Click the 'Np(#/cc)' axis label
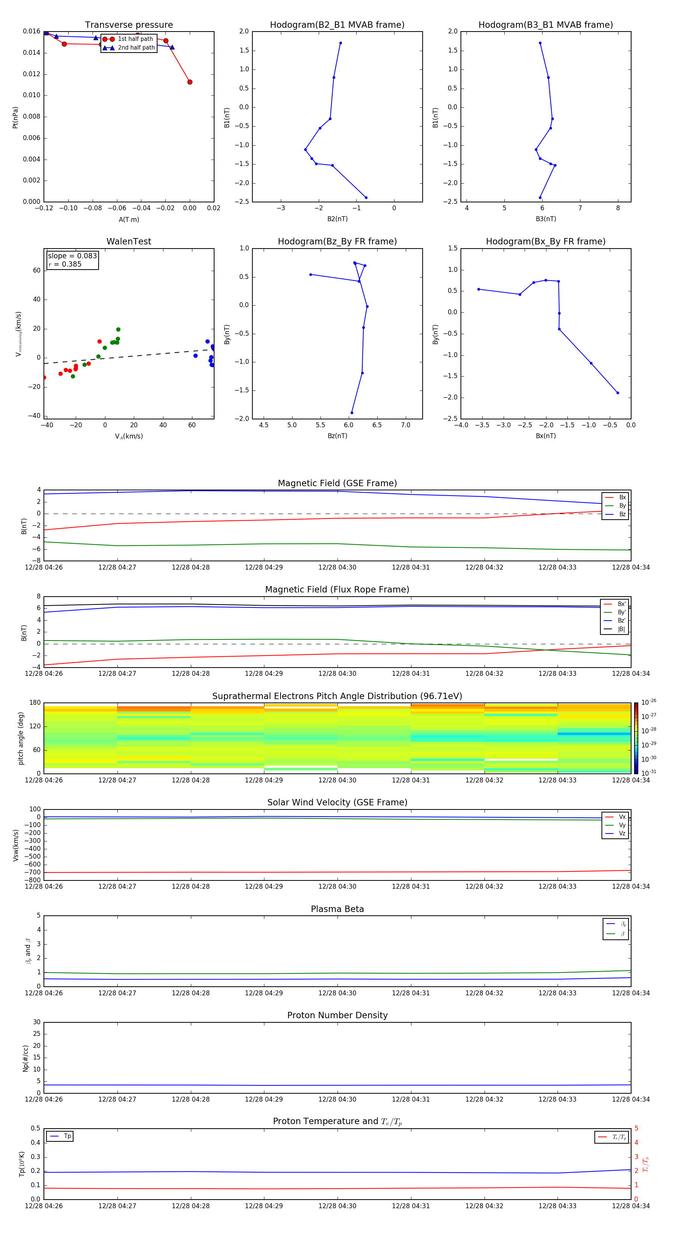Screen dimensions: 675x1239 (x=25, y=1058)
